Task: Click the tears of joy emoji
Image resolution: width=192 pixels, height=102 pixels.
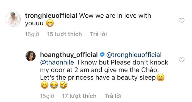Action: (54, 85)
